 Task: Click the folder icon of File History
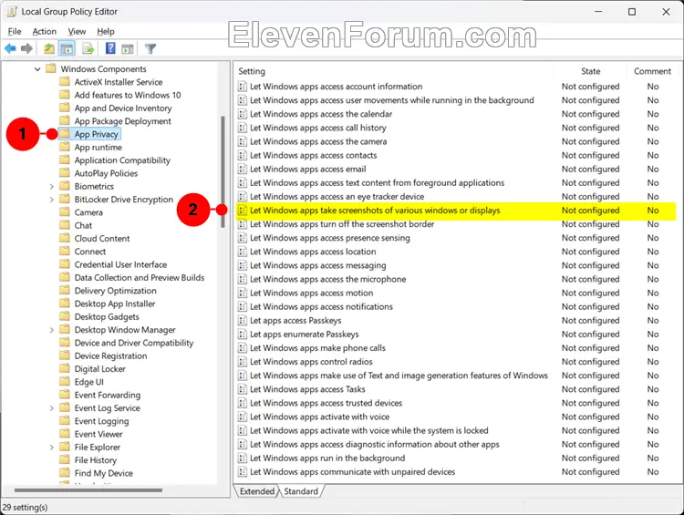65,460
